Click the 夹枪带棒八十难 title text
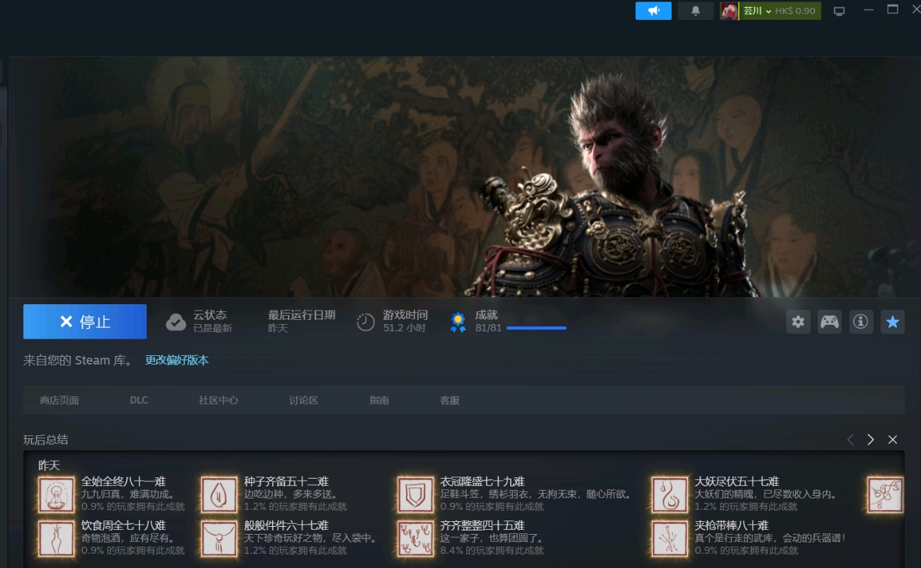 click(732, 525)
